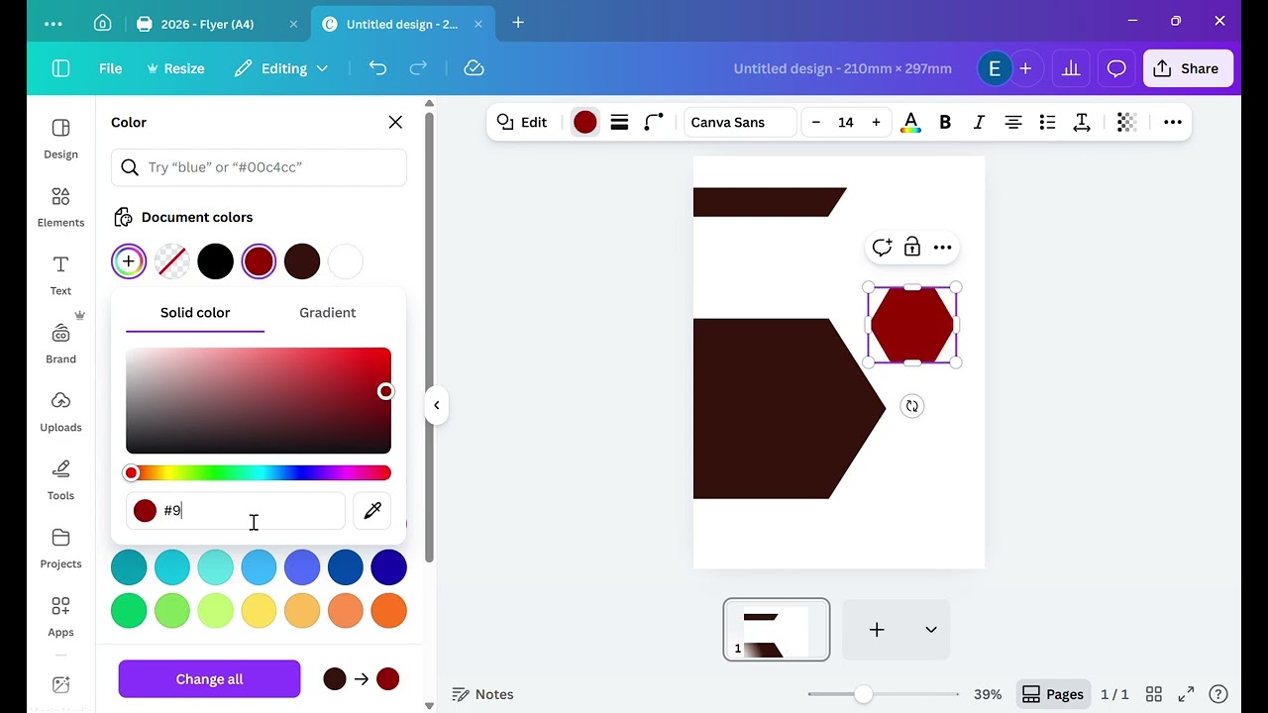
Task: Click the Change all button
Action: (209, 679)
